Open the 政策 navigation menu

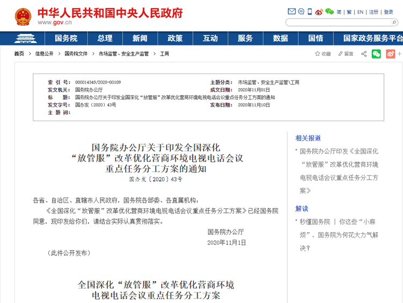(175, 38)
